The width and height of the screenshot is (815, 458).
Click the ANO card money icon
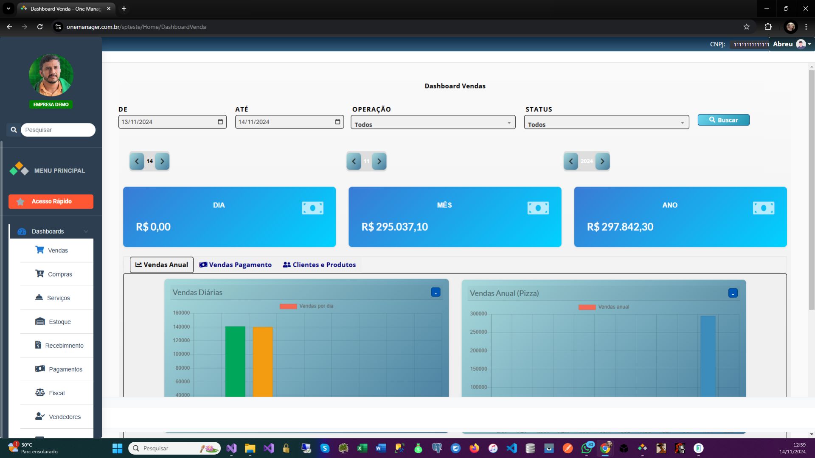point(764,208)
